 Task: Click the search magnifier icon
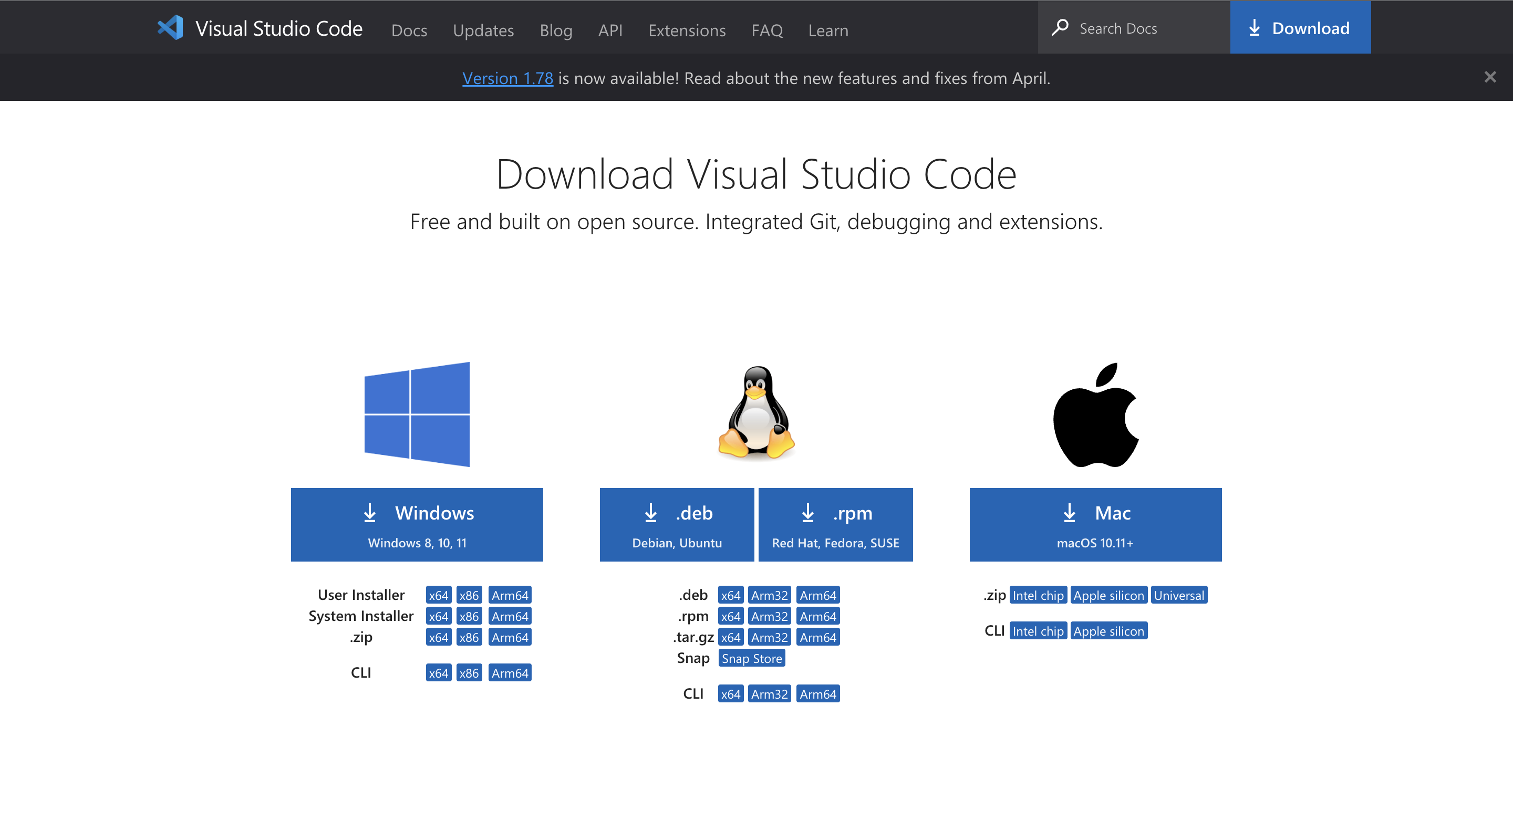(x=1060, y=28)
